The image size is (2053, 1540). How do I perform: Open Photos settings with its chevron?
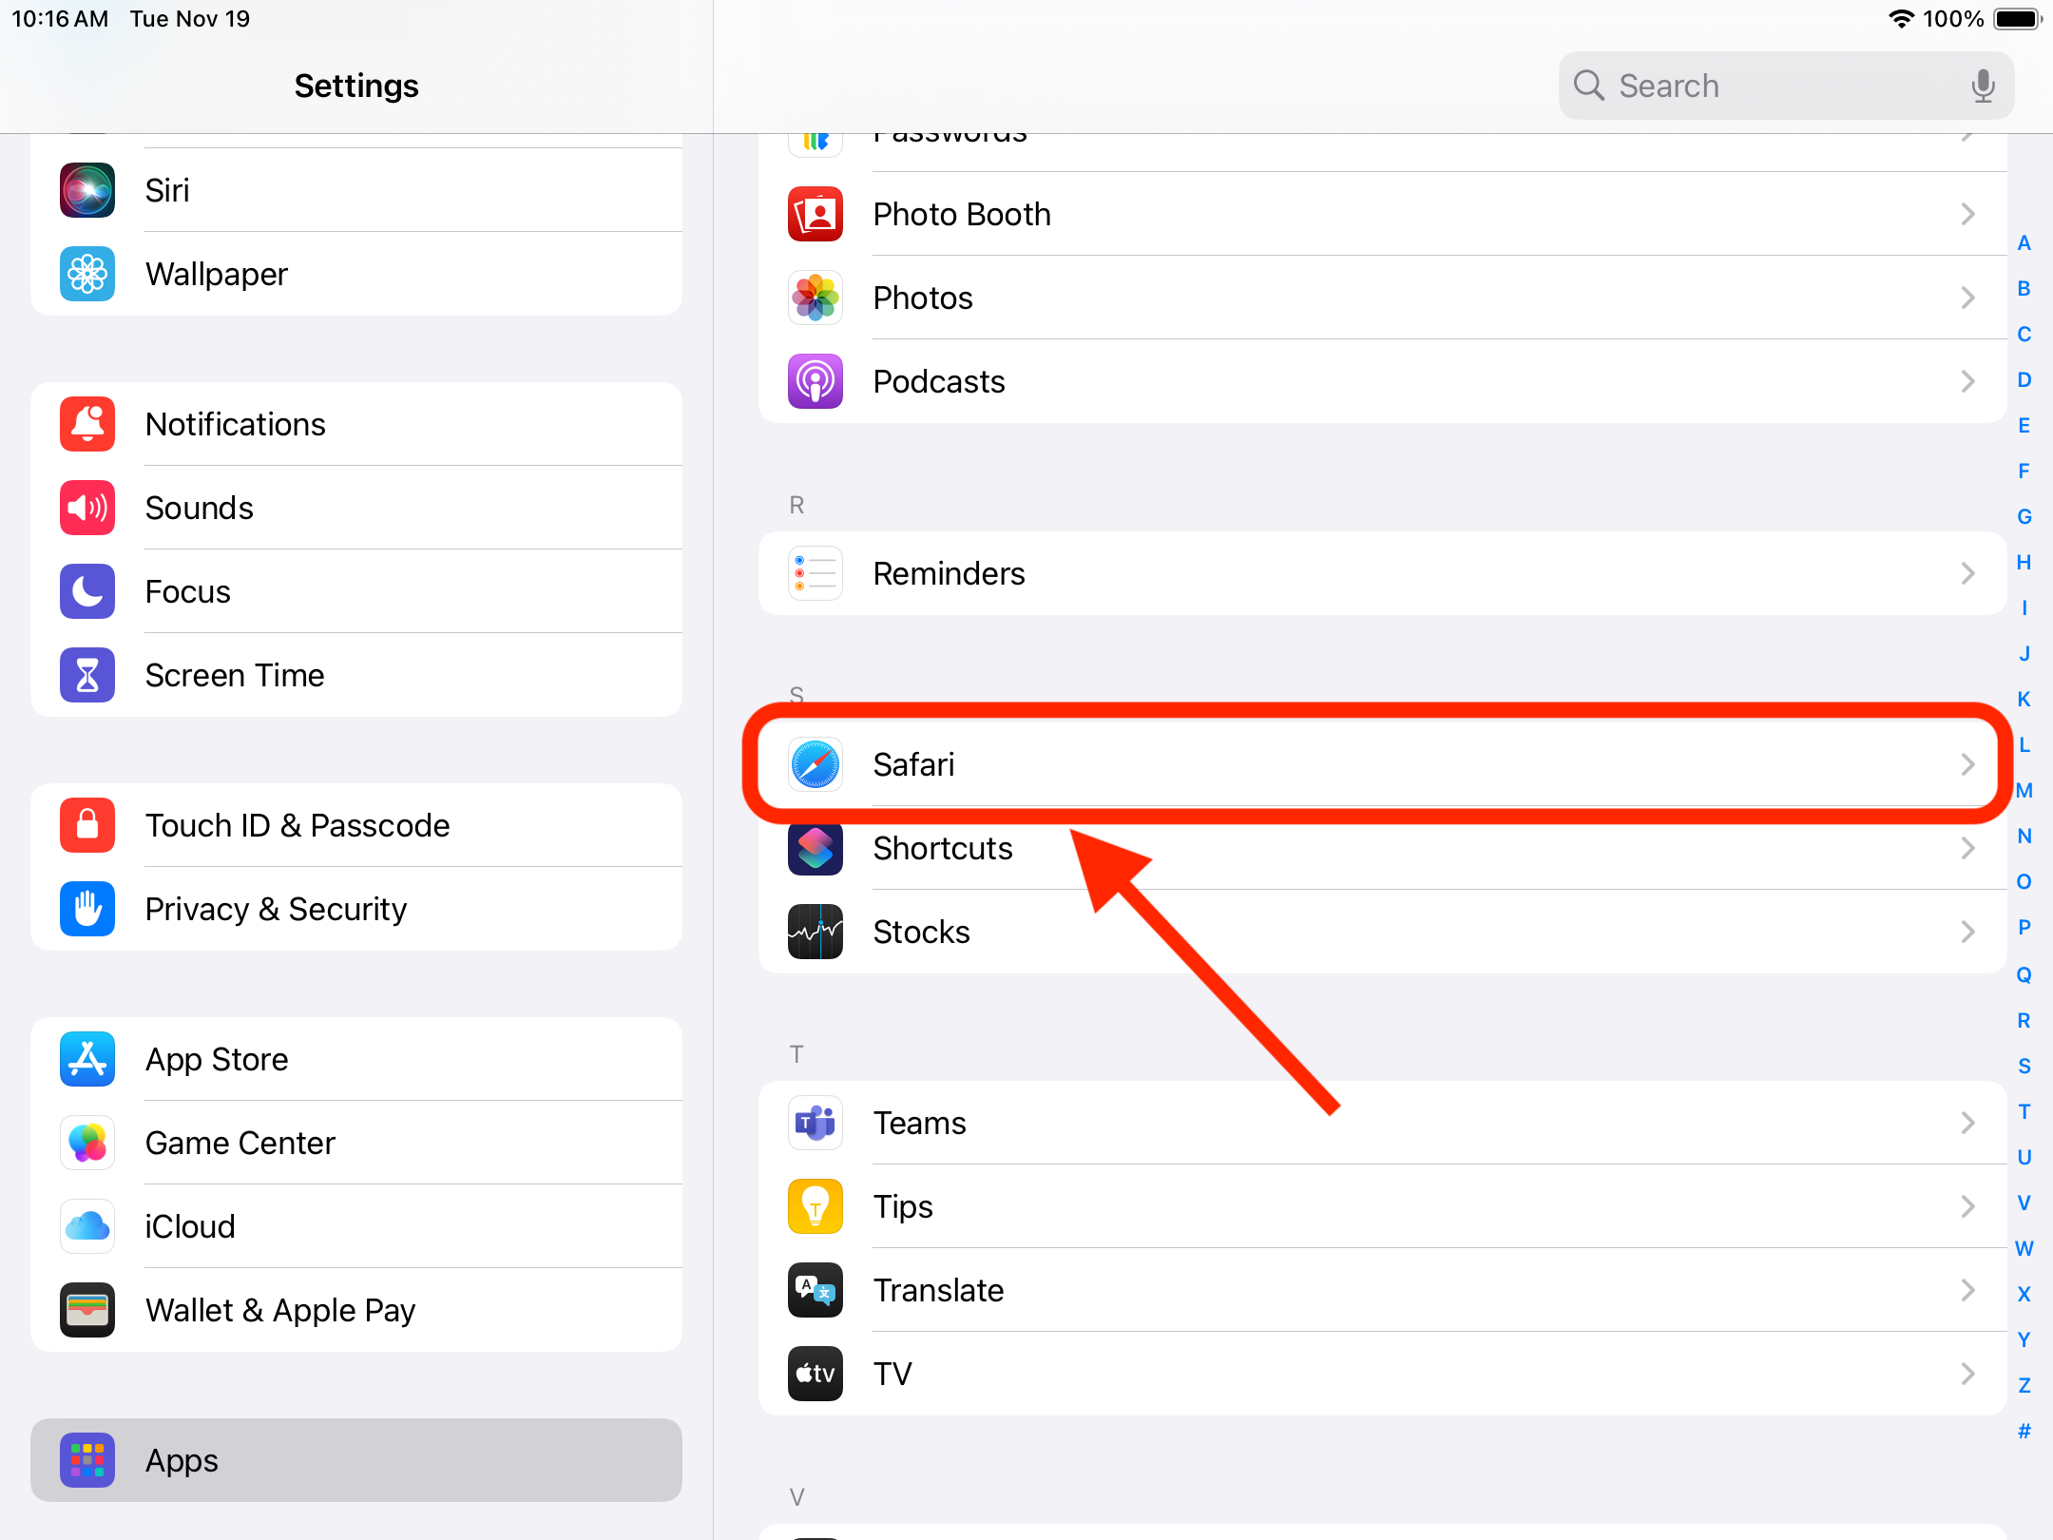[1967, 298]
